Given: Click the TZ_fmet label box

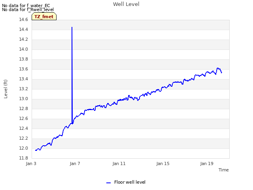Looking at the screenshot, I should 44,16.
